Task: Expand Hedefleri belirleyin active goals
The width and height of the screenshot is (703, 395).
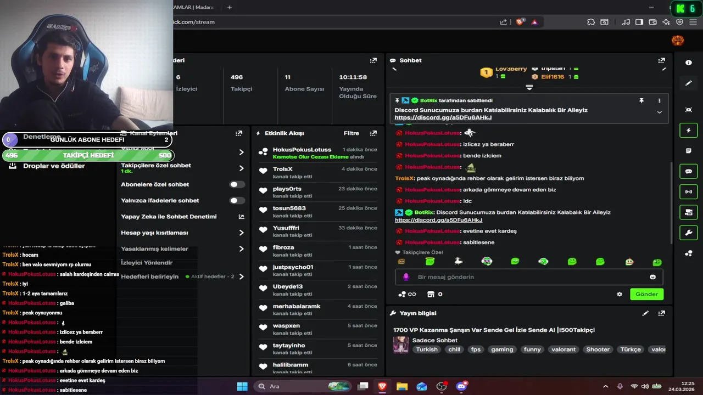Action: [x=241, y=276]
